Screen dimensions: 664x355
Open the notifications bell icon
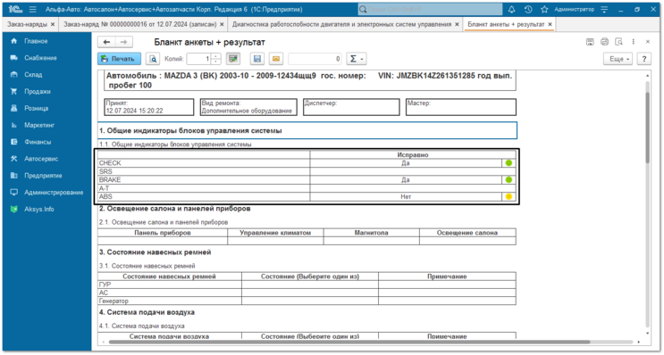point(511,9)
